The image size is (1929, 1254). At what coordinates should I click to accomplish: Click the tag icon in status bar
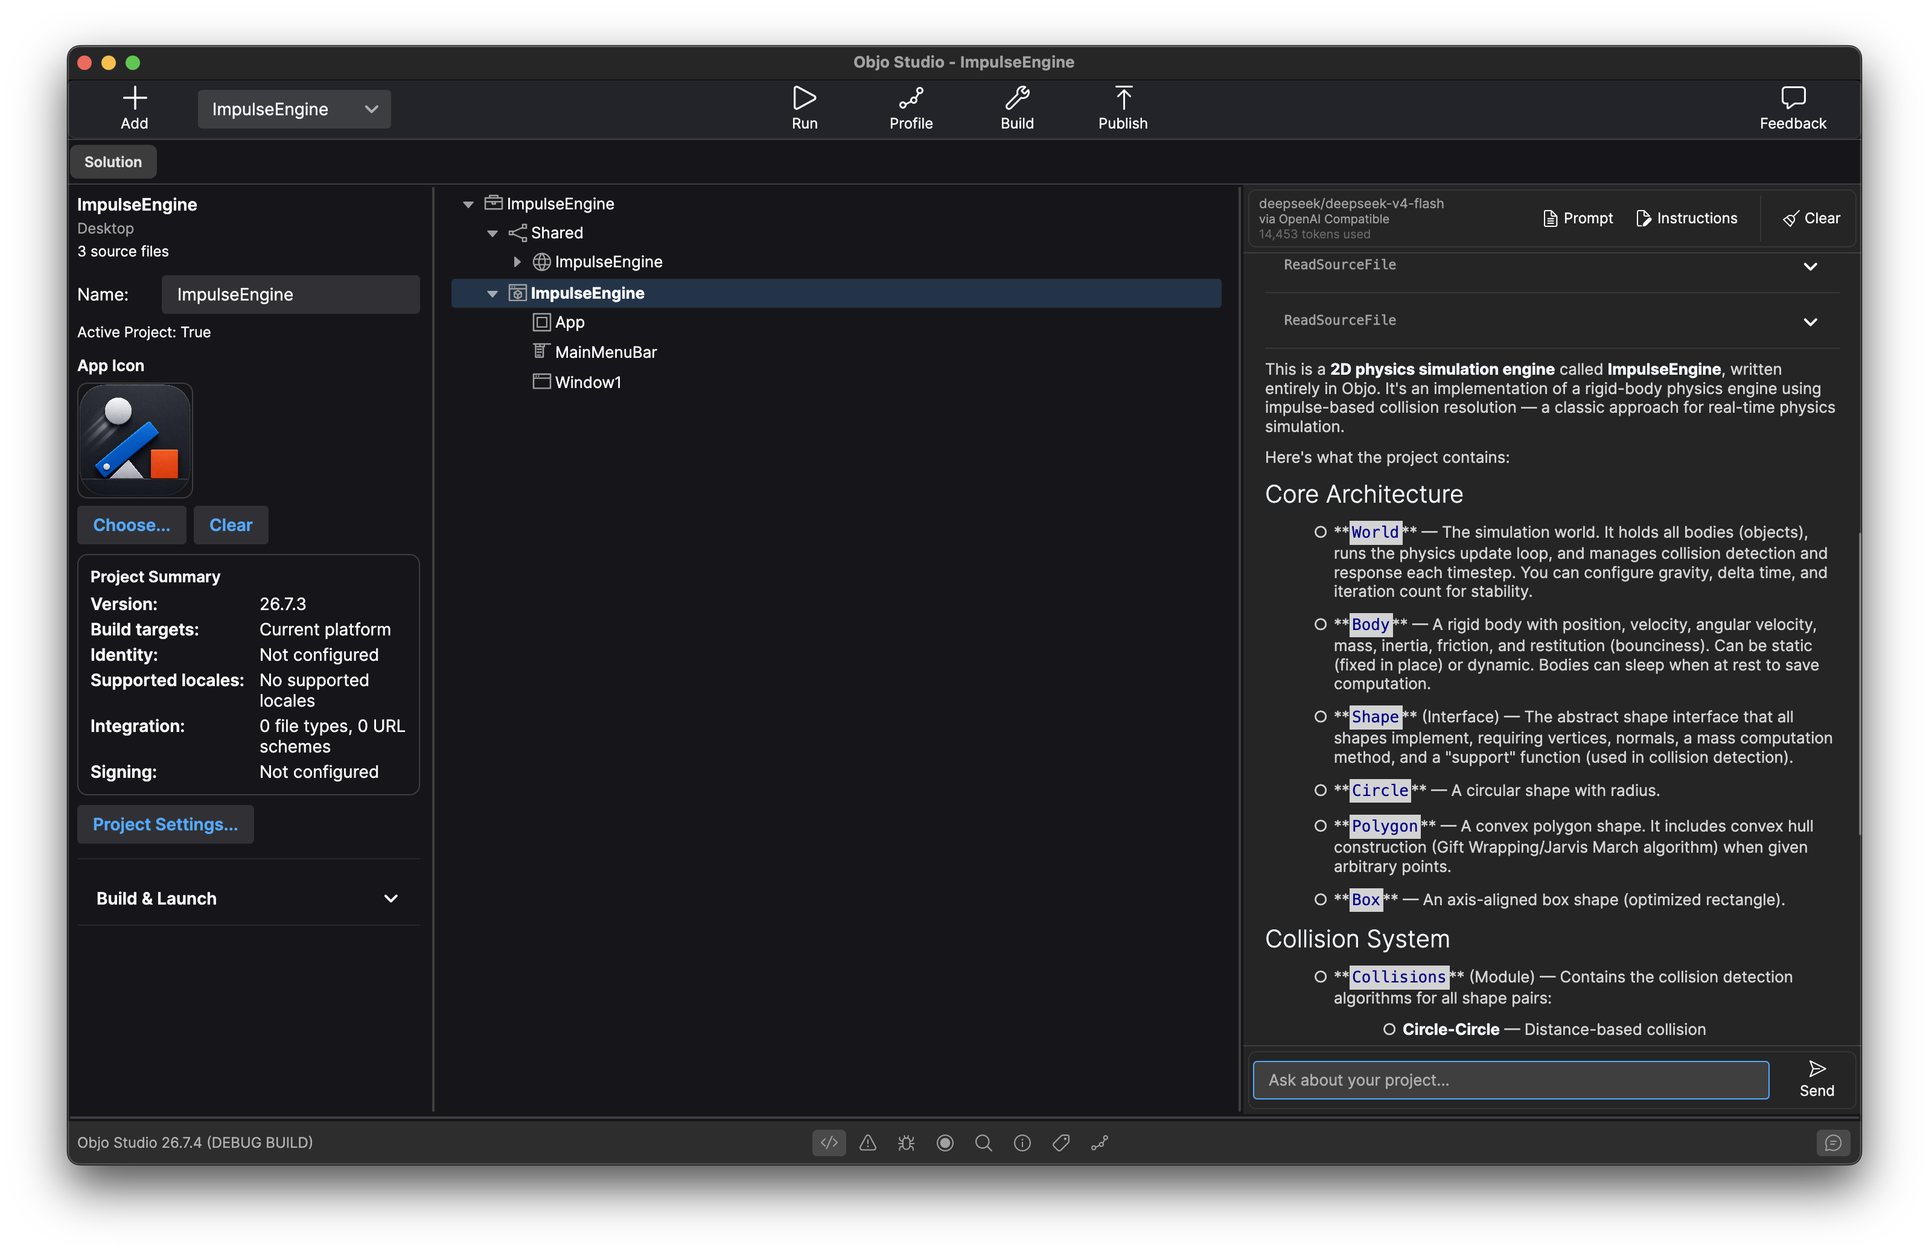tap(1060, 1142)
